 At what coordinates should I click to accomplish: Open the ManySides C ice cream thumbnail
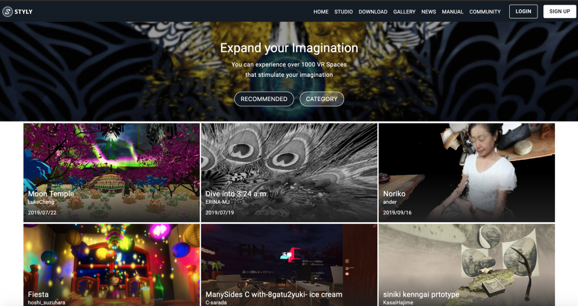pos(289,265)
